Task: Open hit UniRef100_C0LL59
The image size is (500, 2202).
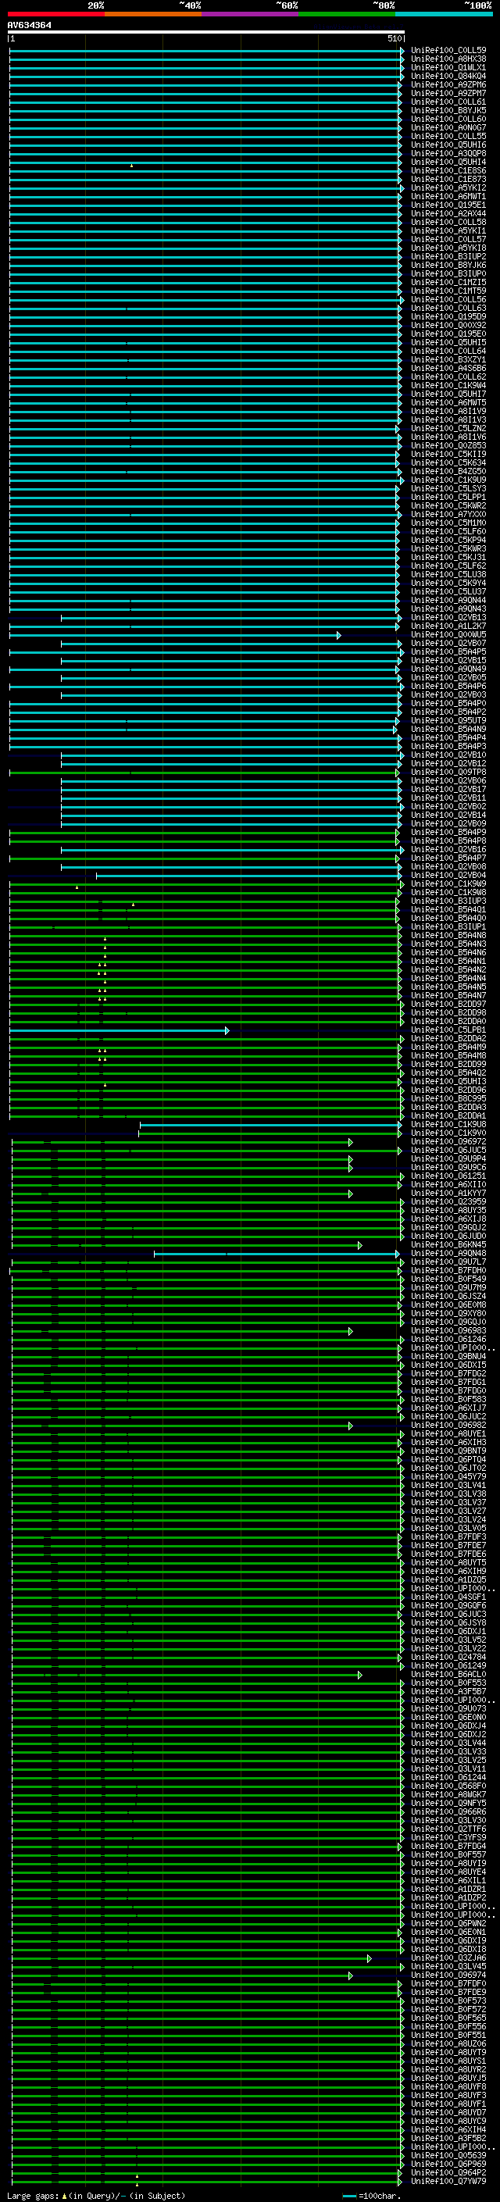Action: [x=448, y=51]
